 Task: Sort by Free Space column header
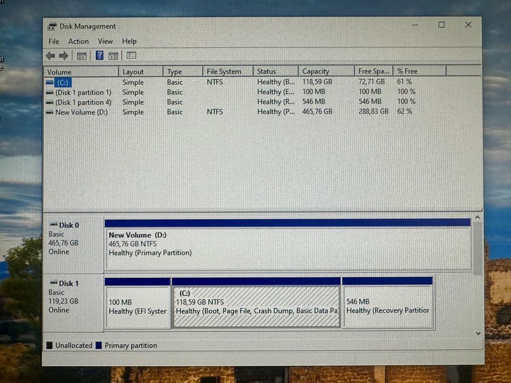click(374, 71)
